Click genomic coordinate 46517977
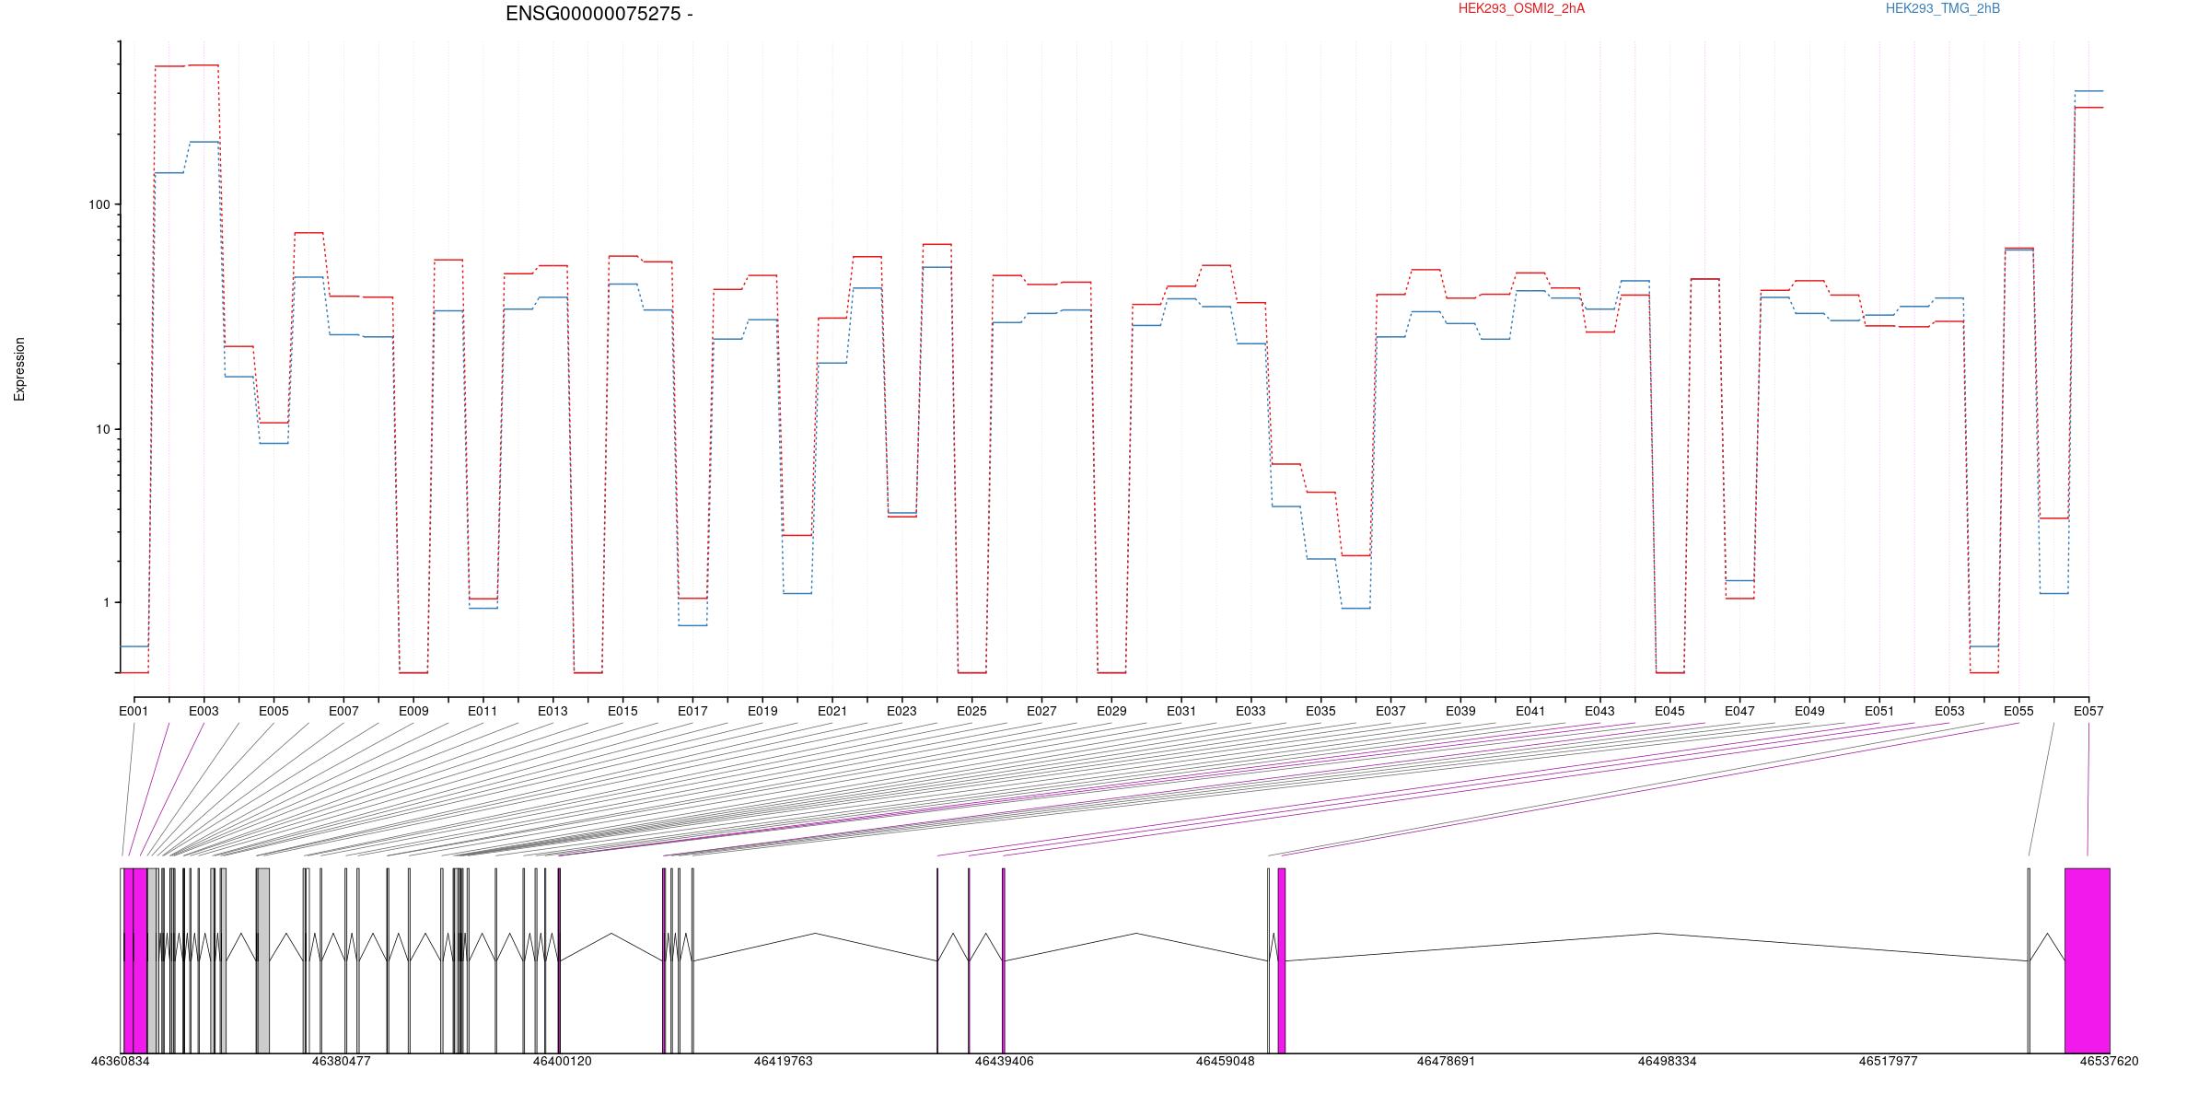Image resolution: width=2210 pixels, height=1105 pixels. click(x=1888, y=1061)
